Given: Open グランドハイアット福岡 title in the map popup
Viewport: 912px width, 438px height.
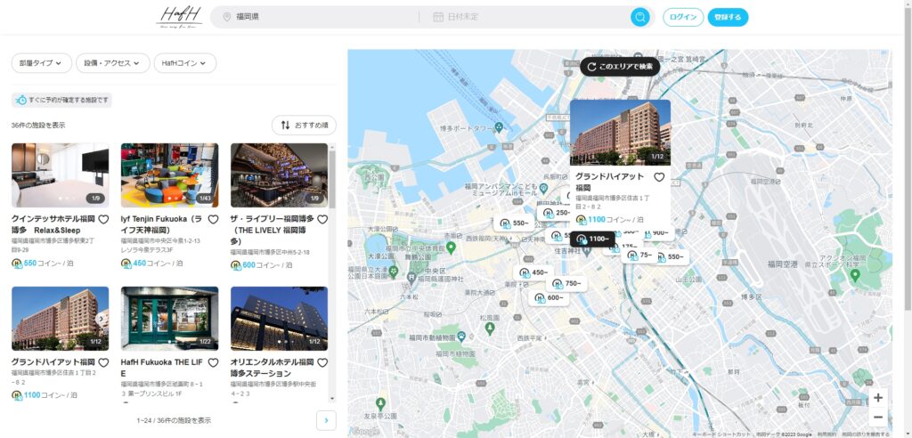Looking at the screenshot, I should 610,182.
